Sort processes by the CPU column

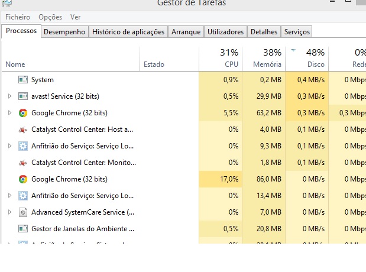click(x=221, y=58)
